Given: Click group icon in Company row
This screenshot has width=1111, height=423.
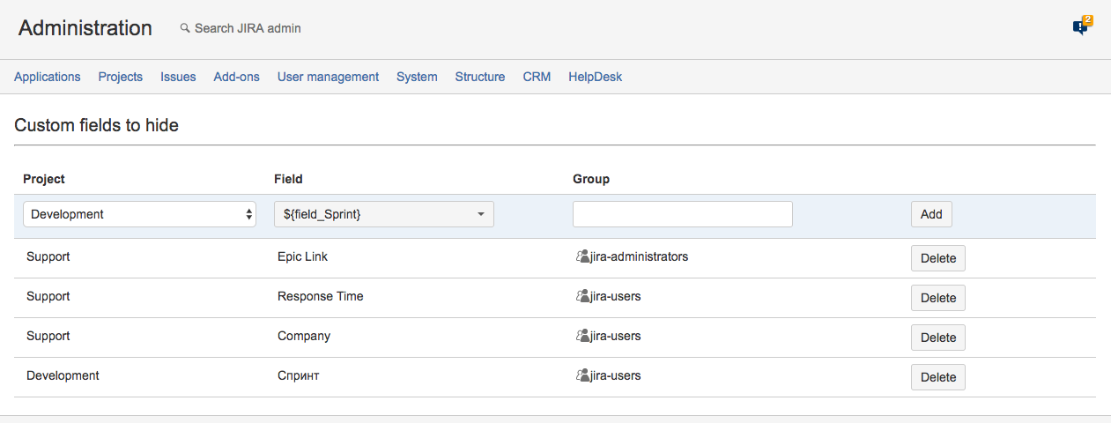Looking at the screenshot, I should (x=581, y=337).
